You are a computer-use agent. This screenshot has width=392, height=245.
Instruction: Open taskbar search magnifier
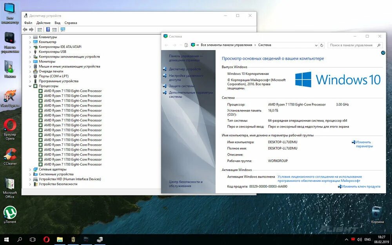(x=20, y=240)
